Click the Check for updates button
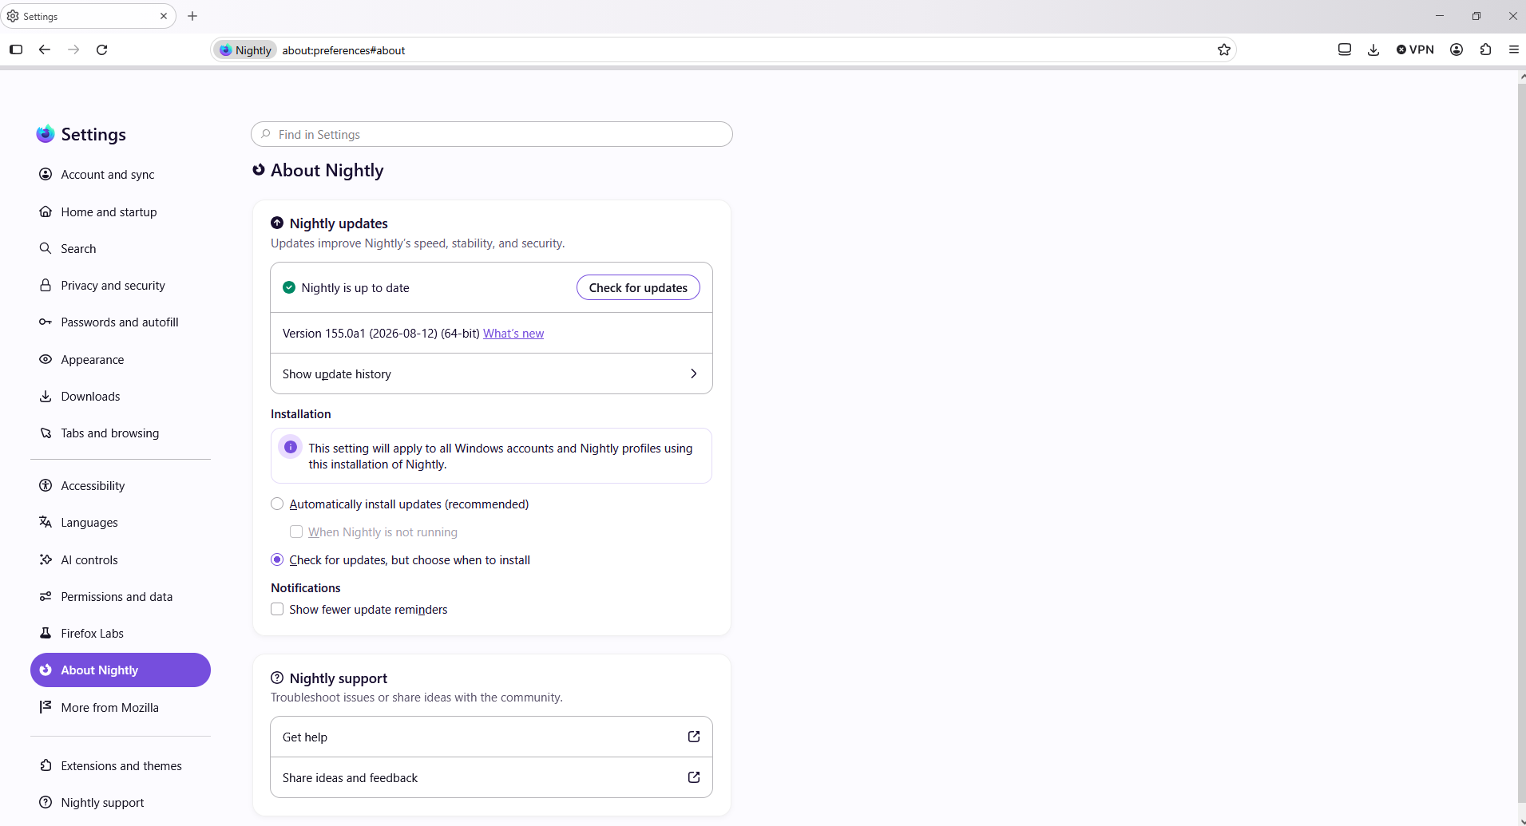Screen dimensions: 1526x826 tap(638, 287)
